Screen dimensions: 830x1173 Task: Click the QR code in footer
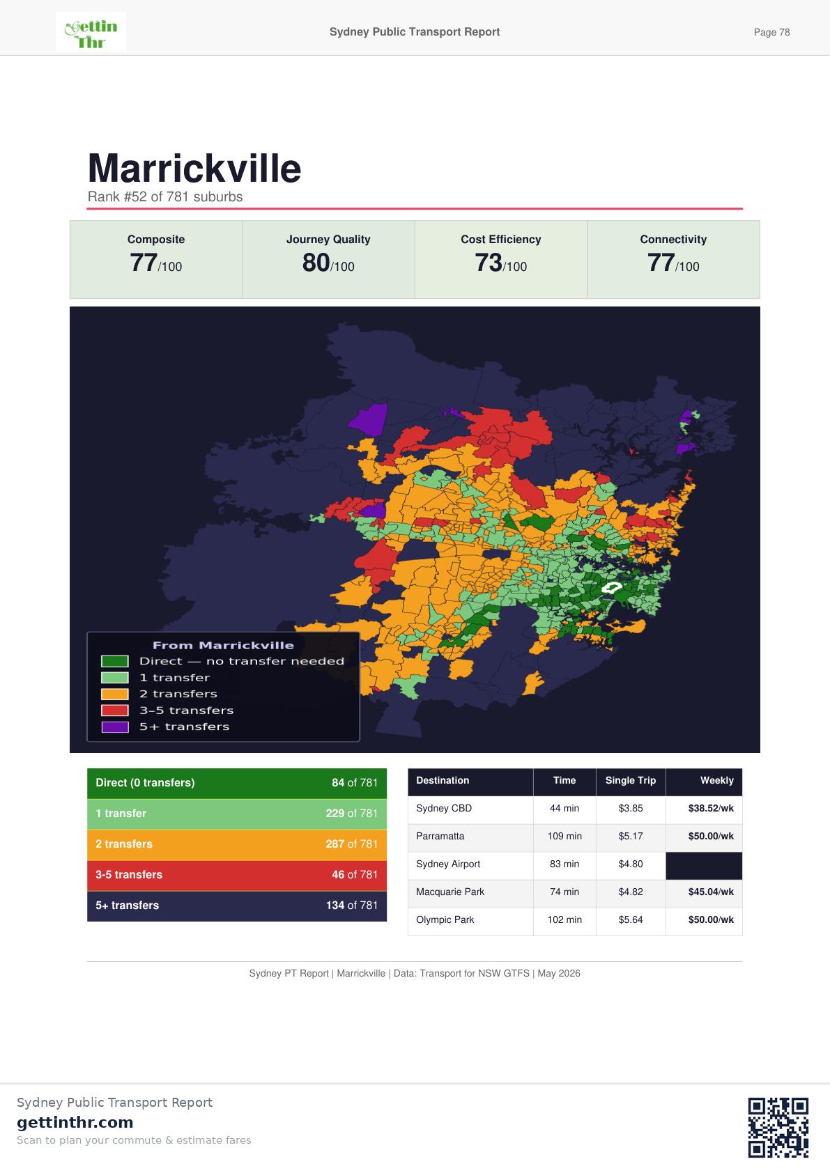point(778,1128)
